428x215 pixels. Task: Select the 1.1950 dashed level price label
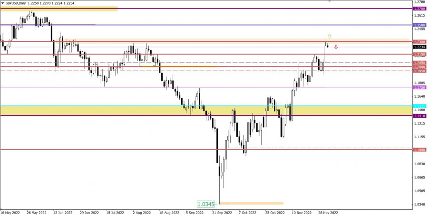click(419, 71)
